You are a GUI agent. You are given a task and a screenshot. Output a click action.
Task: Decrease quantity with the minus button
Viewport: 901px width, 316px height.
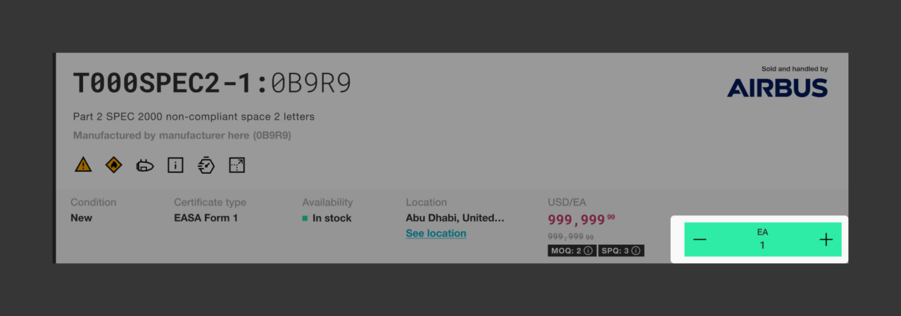[x=700, y=239]
